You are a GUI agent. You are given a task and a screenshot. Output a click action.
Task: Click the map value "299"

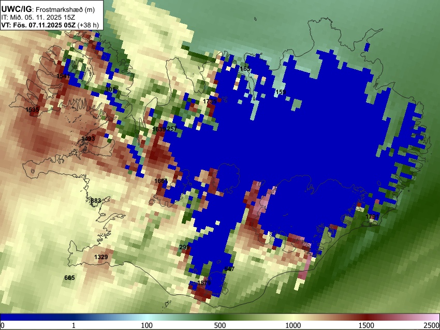point(184,247)
